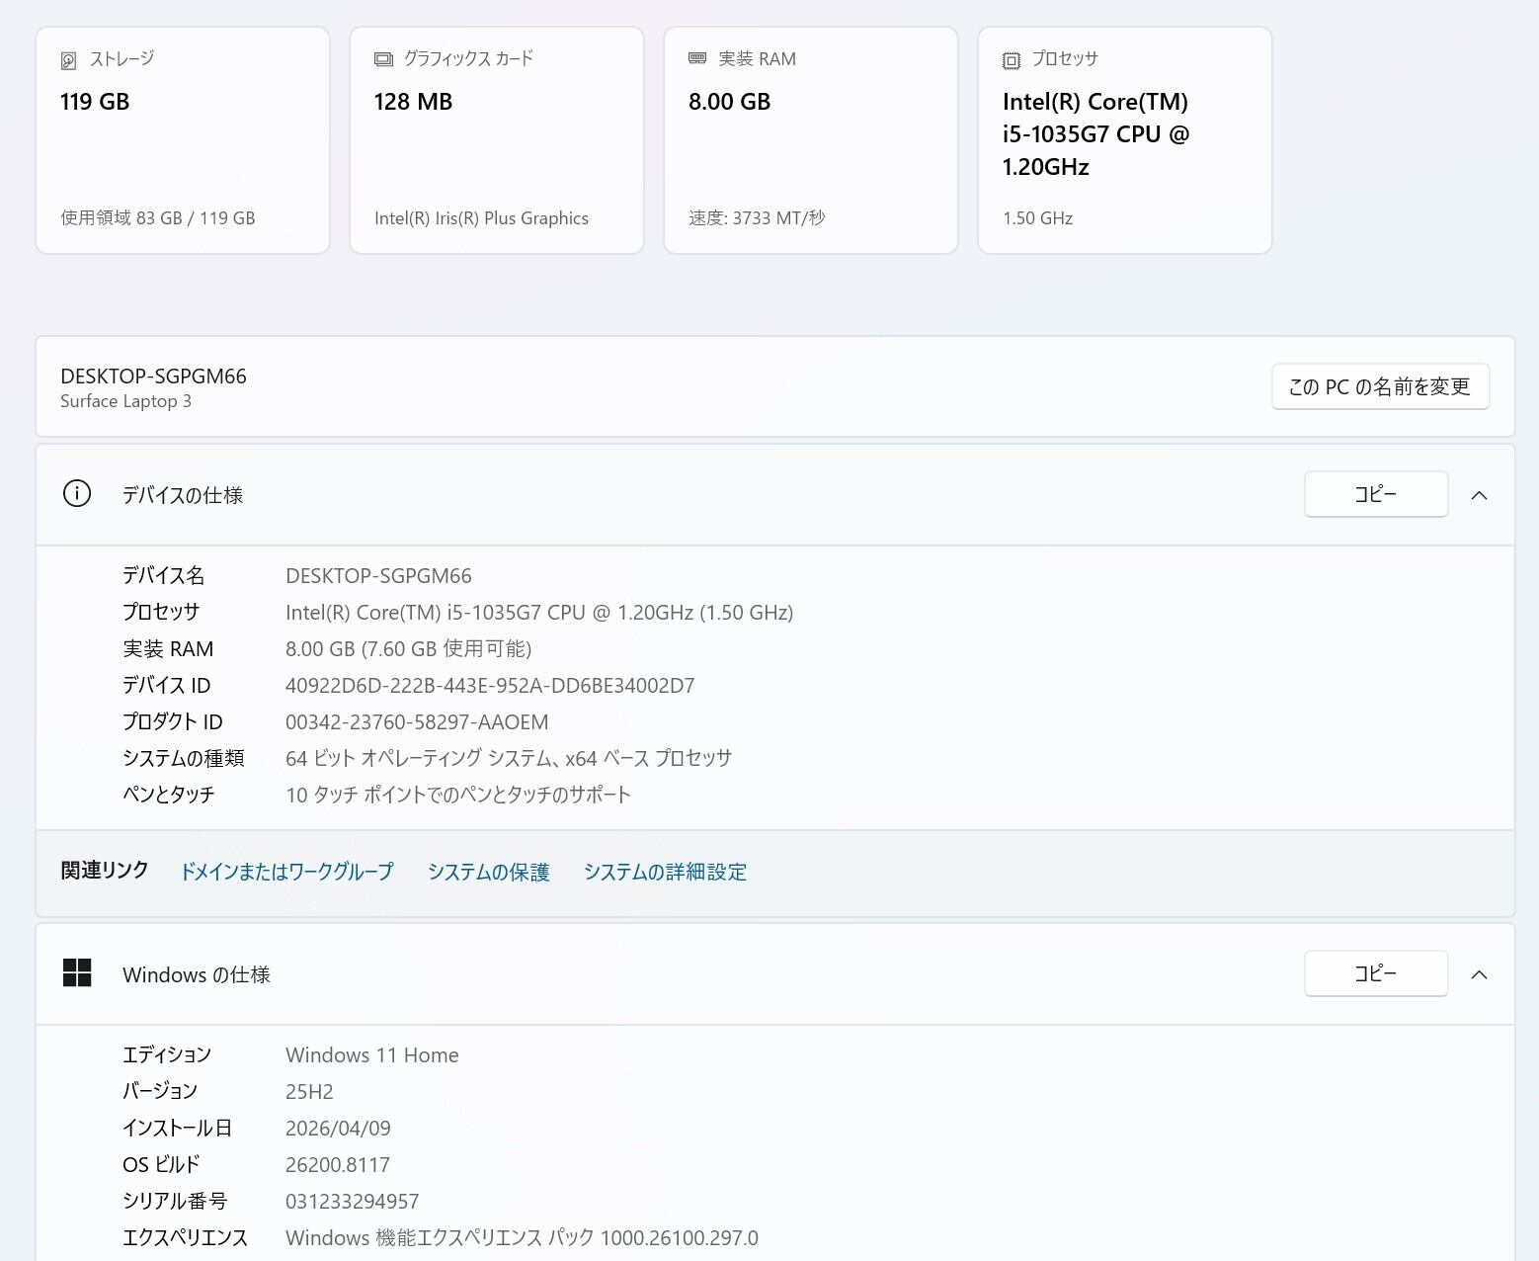Click the installed RAM icon
Viewport: 1539px width, 1261px height.
coord(697,59)
